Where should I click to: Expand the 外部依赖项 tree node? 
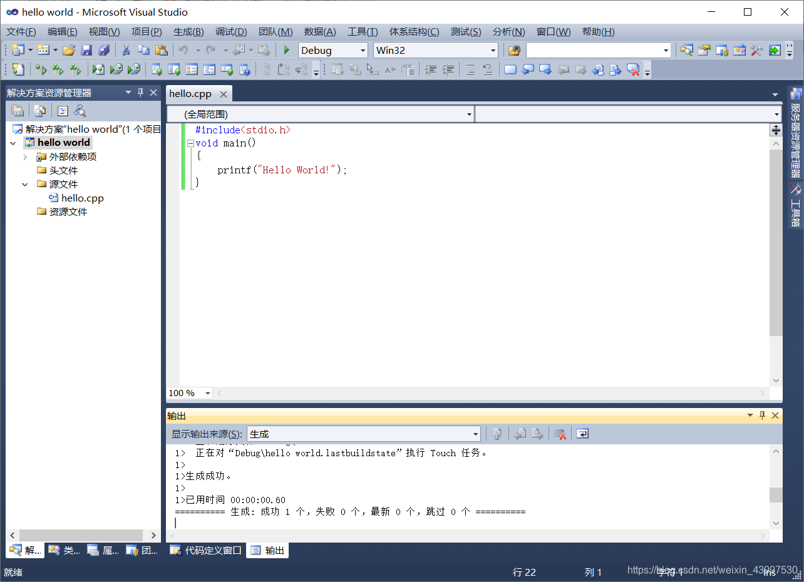(x=25, y=157)
